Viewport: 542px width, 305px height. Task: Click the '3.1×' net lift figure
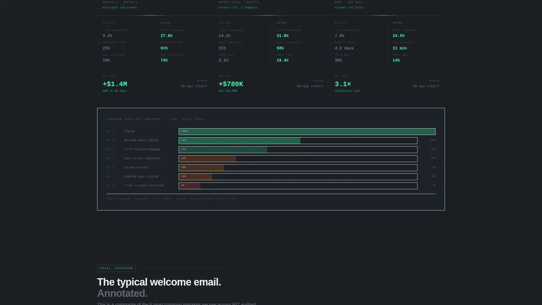point(343,84)
